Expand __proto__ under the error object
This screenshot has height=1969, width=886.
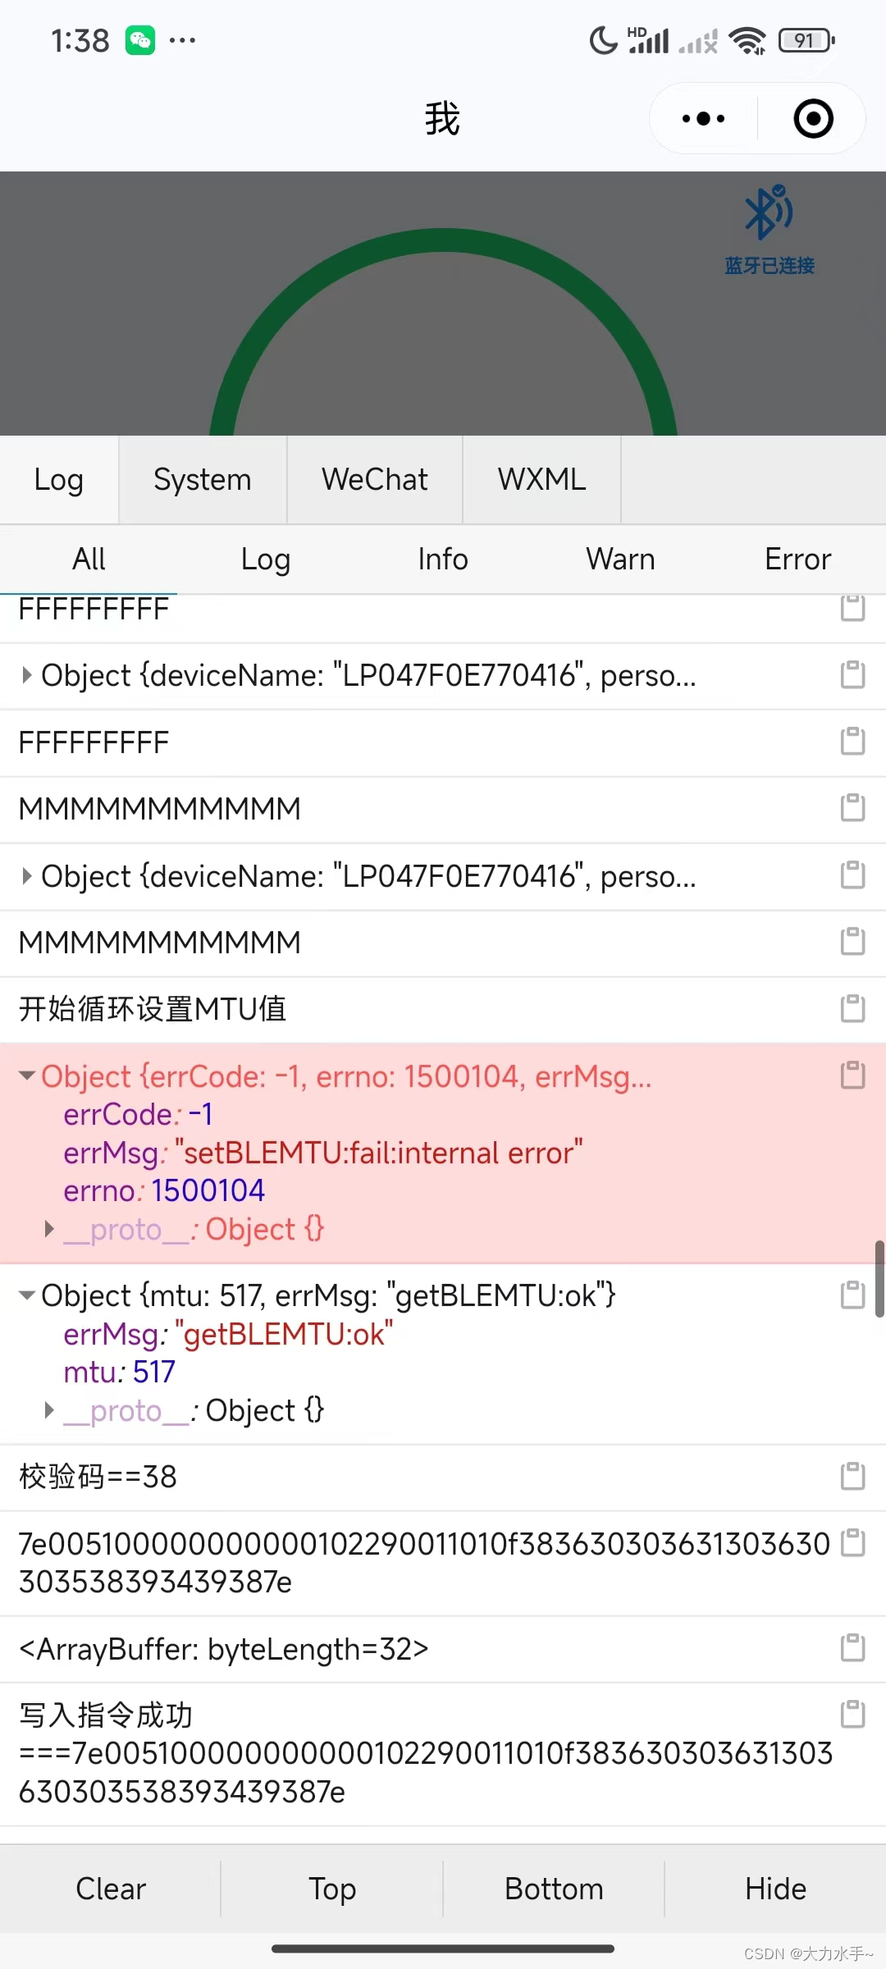click(x=49, y=1229)
